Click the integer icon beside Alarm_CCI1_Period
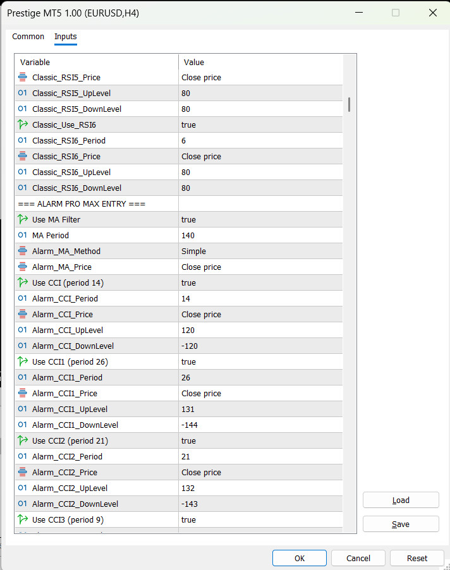Viewport: 450px width, 570px height. [23, 377]
